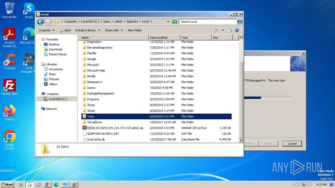This screenshot has height=188, width=335.
Task: Select Downloads in navigation pane
Action: [56, 49]
